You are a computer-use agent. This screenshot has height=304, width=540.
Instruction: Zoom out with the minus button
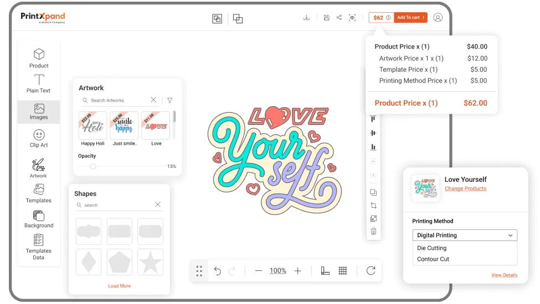(259, 271)
